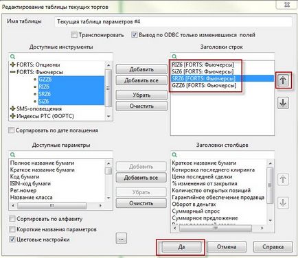Select Количество открытых позиций column

(211, 190)
